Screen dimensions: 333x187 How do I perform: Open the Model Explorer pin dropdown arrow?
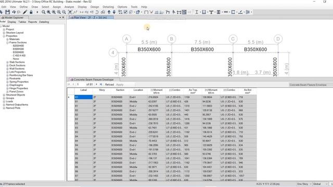60,17
